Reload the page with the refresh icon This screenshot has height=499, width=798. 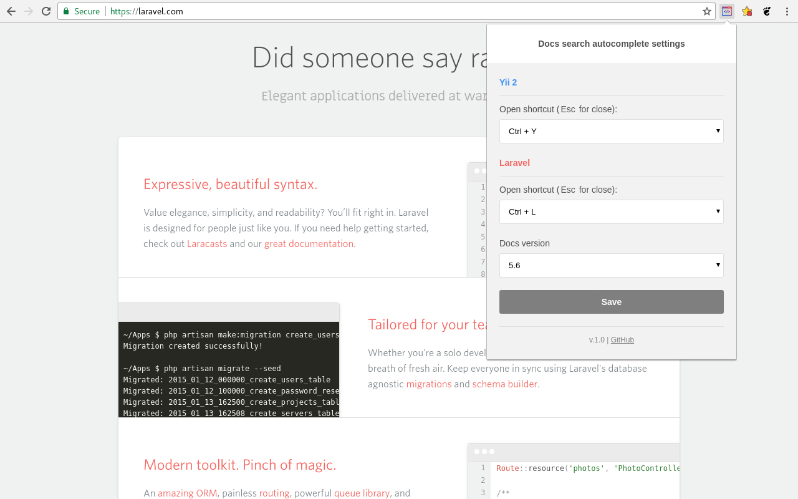pos(46,11)
